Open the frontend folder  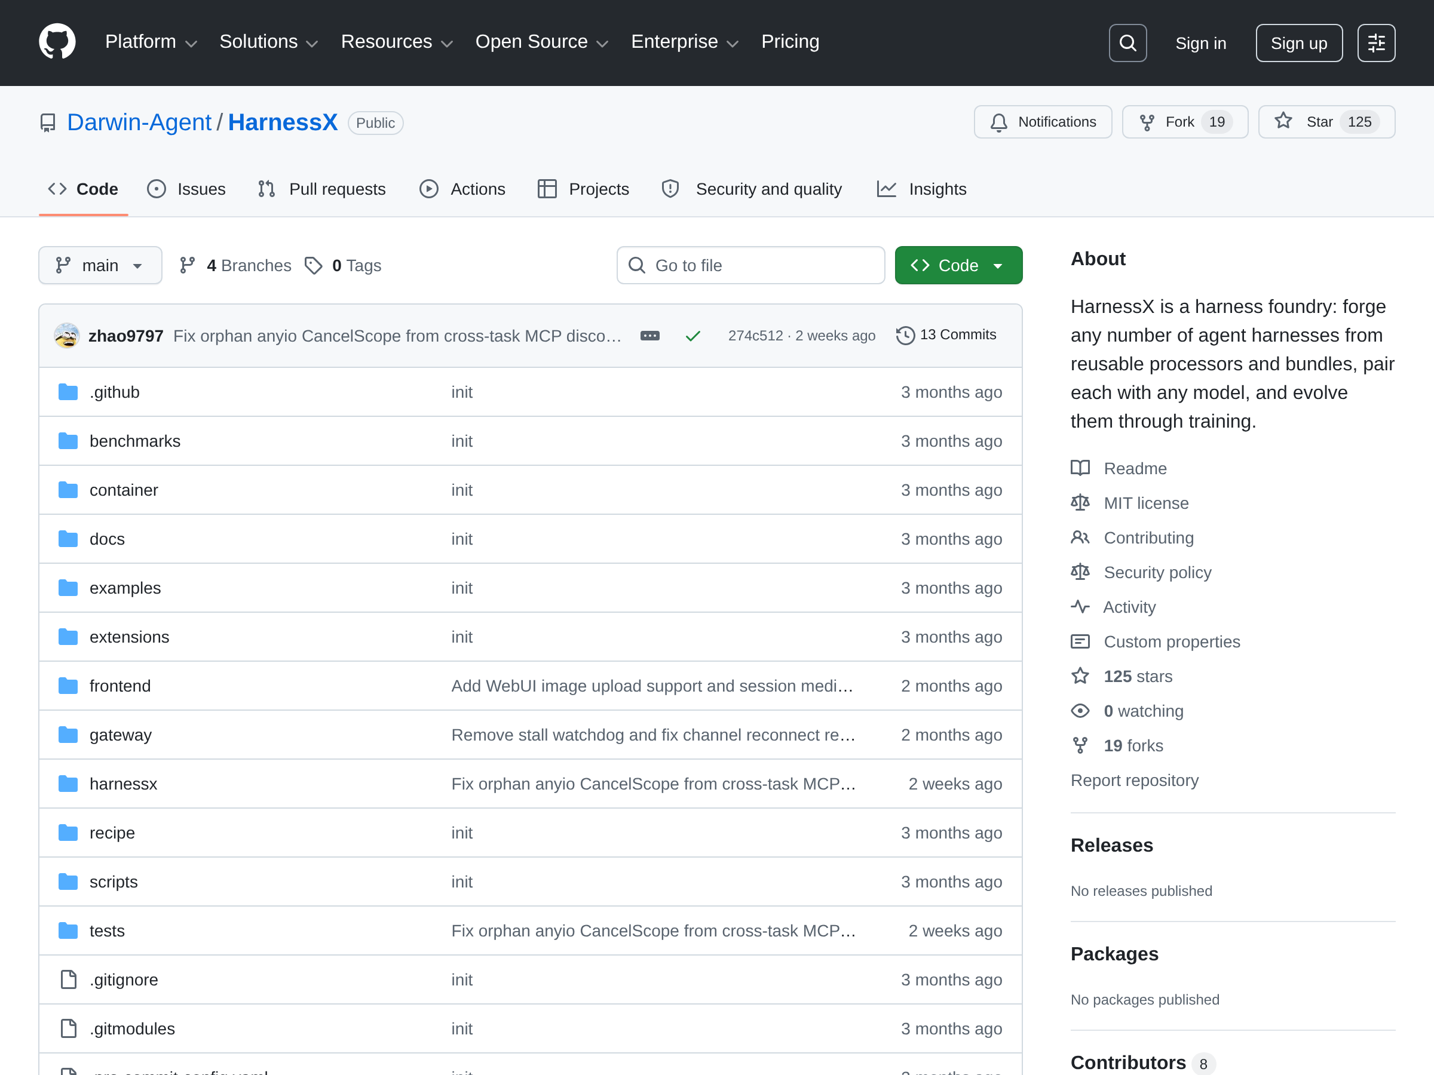(120, 686)
